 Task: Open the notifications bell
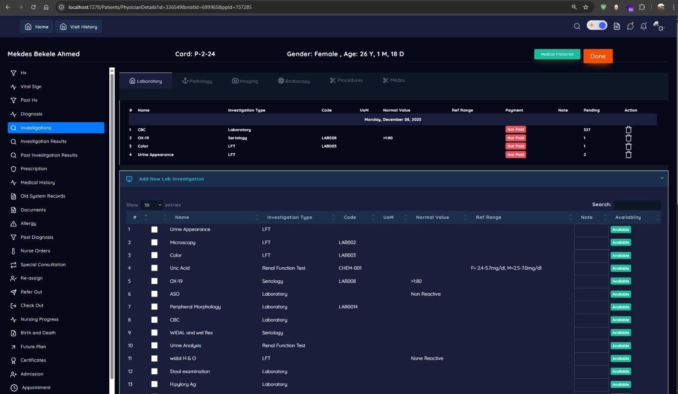(x=643, y=26)
